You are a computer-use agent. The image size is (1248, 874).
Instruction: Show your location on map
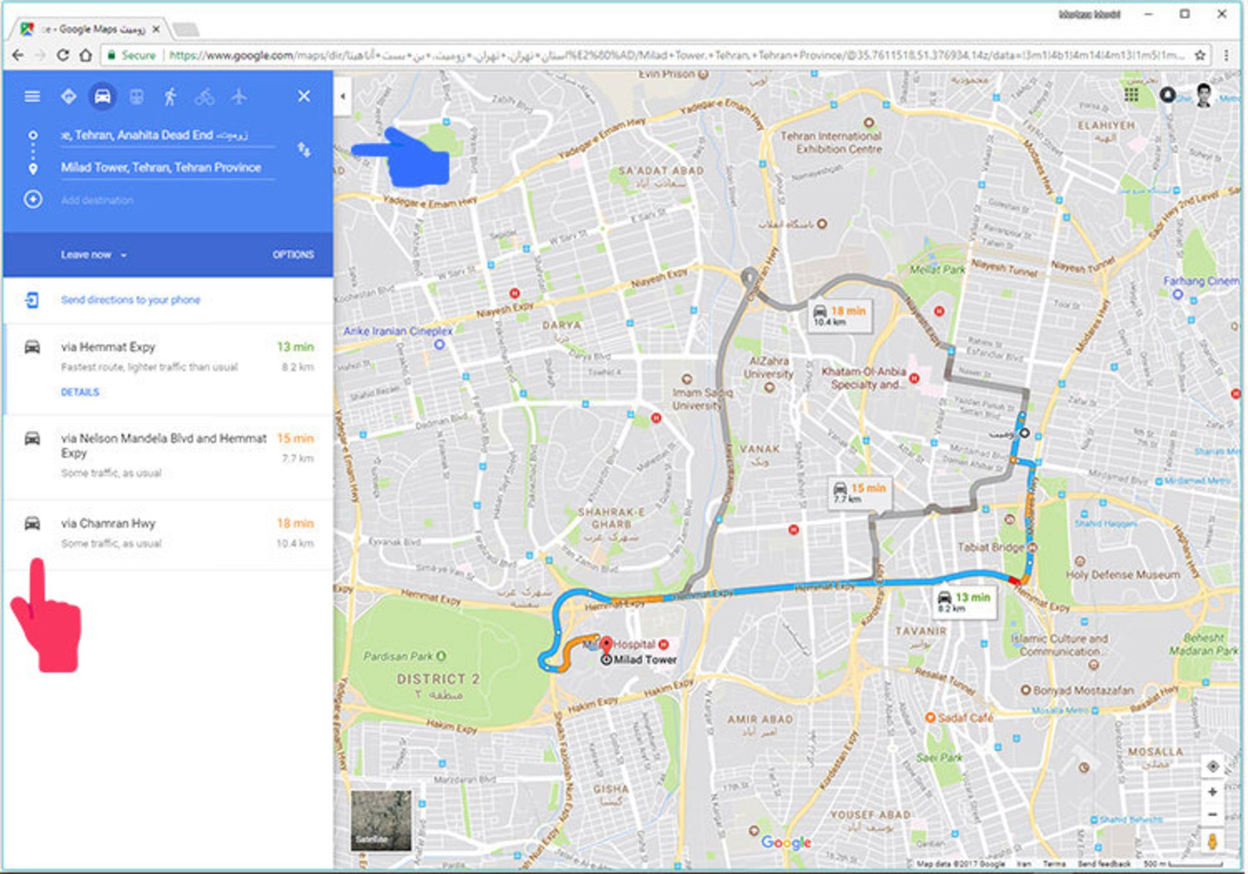point(1212,767)
